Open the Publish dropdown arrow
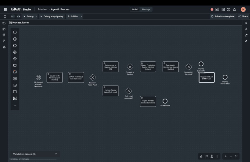This screenshot has width=250, height=162. (81, 16)
